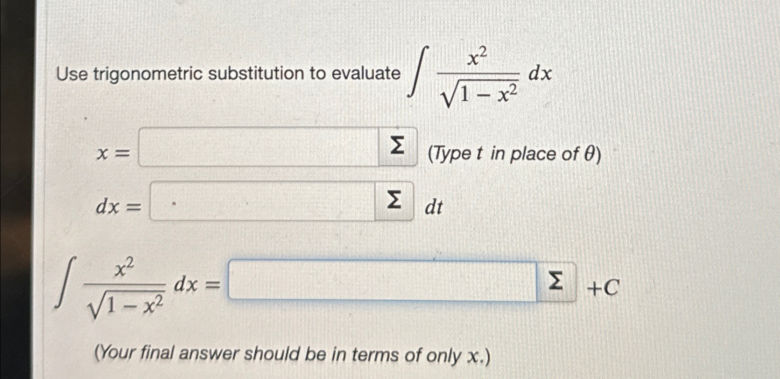Open the Σ template editor on the x substitution row
The width and height of the screenshot is (780, 379).
(396, 146)
